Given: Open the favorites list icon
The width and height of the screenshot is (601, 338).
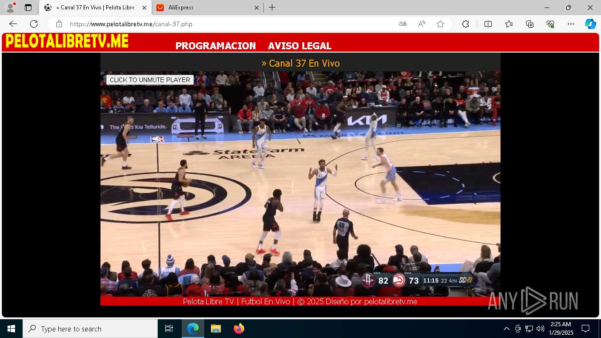Looking at the screenshot, I should point(509,24).
